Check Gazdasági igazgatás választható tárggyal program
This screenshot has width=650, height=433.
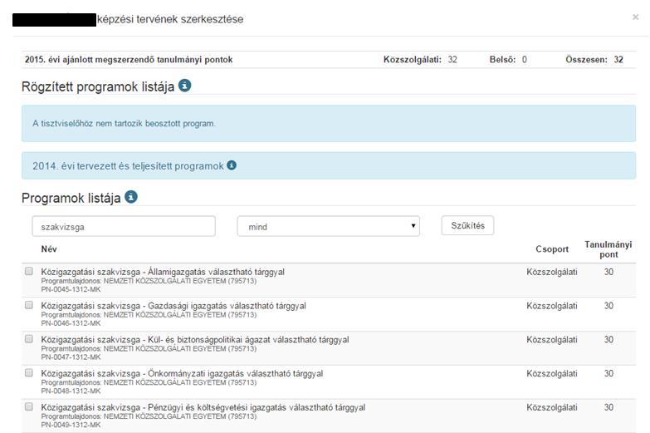[x=28, y=305]
